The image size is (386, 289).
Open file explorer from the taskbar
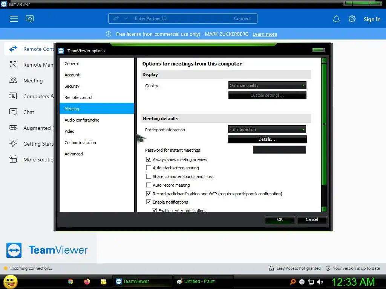(x=104, y=281)
